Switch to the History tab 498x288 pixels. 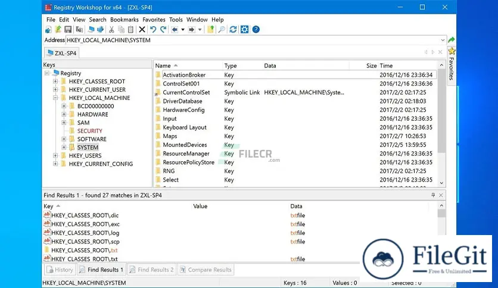(60, 270)
